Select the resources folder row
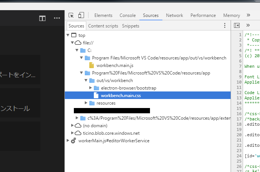Viewport: 260px width, 172px height. pyautogui.click(x=148, y=103)
